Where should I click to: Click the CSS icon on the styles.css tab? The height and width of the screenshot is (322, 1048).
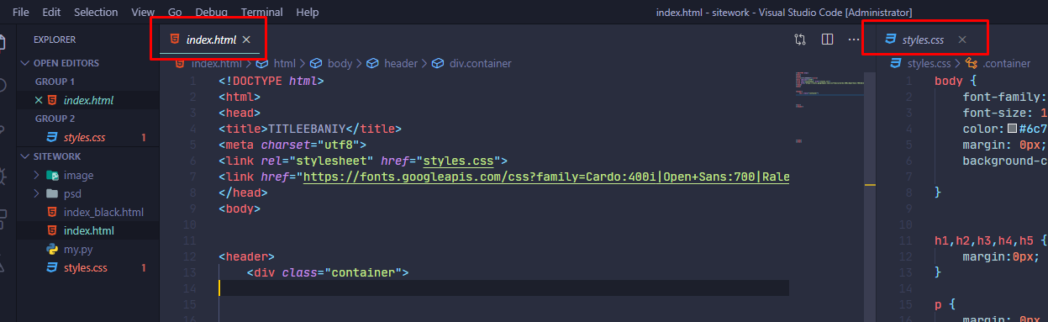890,40
